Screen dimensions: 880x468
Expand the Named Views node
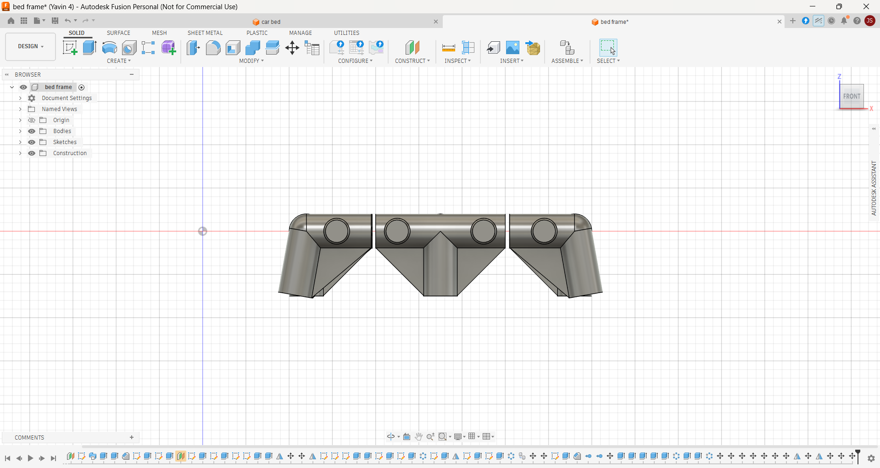20,109
